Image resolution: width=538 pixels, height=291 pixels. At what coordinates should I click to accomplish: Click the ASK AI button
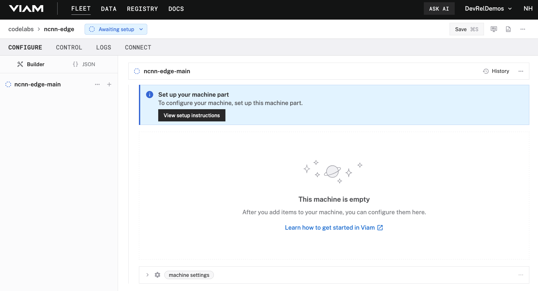click(x=439, y=9)
